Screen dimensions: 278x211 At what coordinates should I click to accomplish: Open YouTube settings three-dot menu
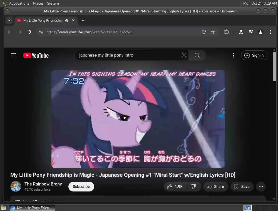tap(233, 55)
